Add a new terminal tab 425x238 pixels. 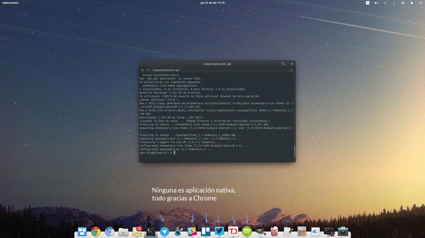pyautogui.click(x=142, y=70)
